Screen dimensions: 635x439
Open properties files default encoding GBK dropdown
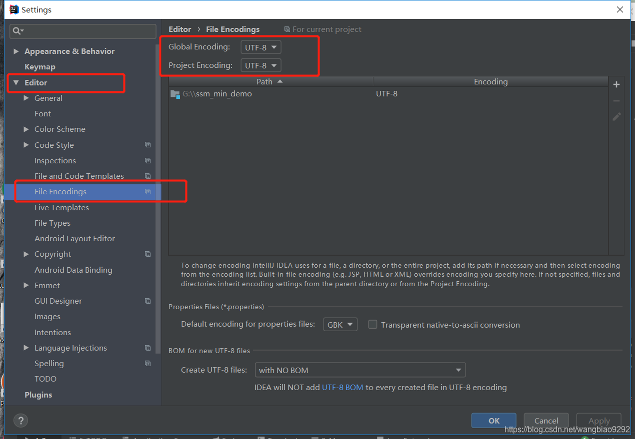(340, 324)
